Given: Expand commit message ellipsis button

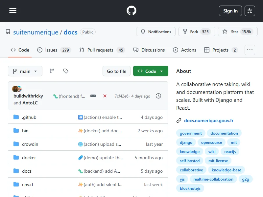Looking at the screenshot, I should tap(93, 96).
